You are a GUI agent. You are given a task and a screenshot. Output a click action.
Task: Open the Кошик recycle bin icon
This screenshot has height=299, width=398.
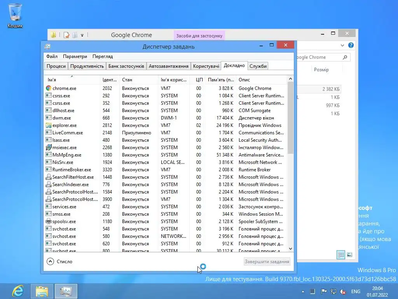pyautogui.click(x=15, y=15)
